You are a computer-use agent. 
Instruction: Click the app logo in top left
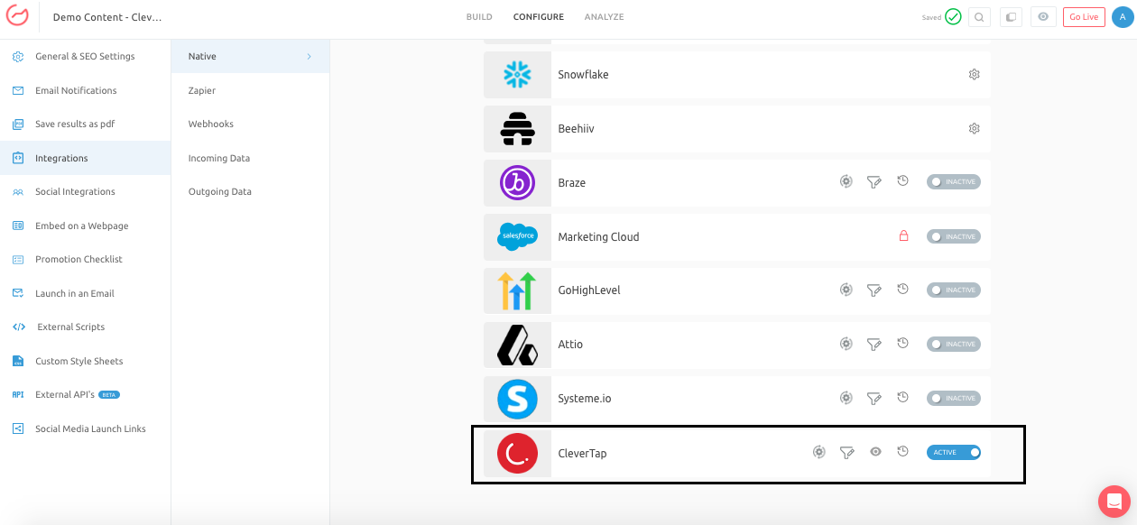17,17
